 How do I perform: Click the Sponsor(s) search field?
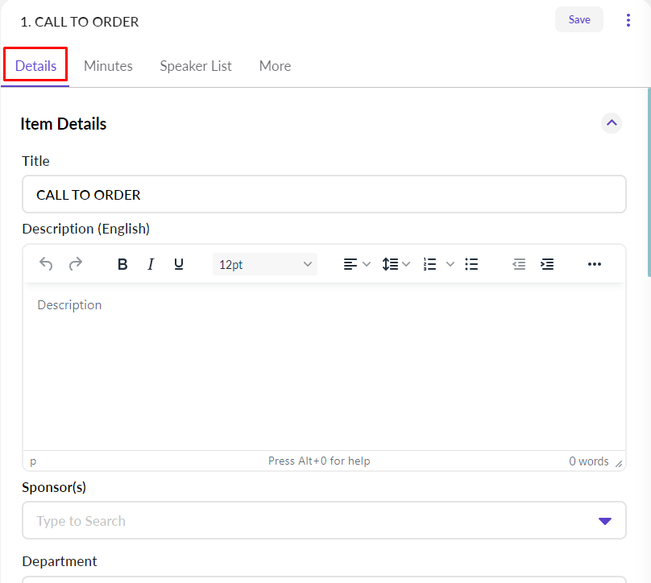[x=310, y=521]
